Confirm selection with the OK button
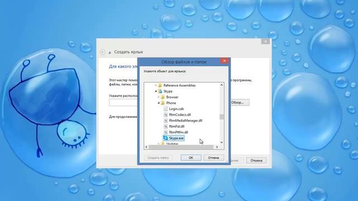Screen dimensions: 358x201 [x=191, y=157]
